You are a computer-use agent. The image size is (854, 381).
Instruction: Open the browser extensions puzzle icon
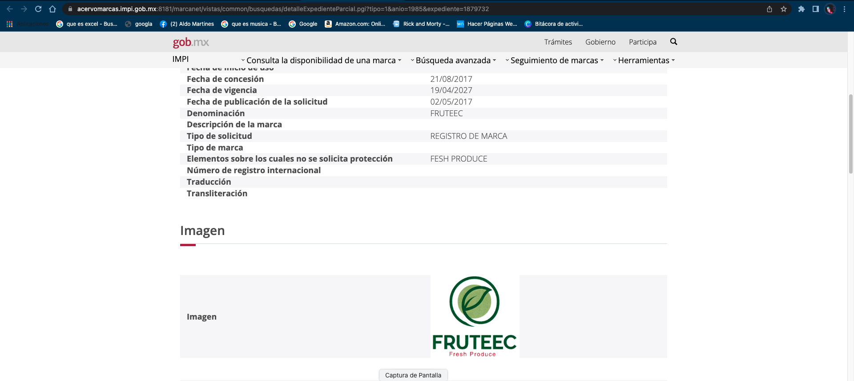[802, 9]
